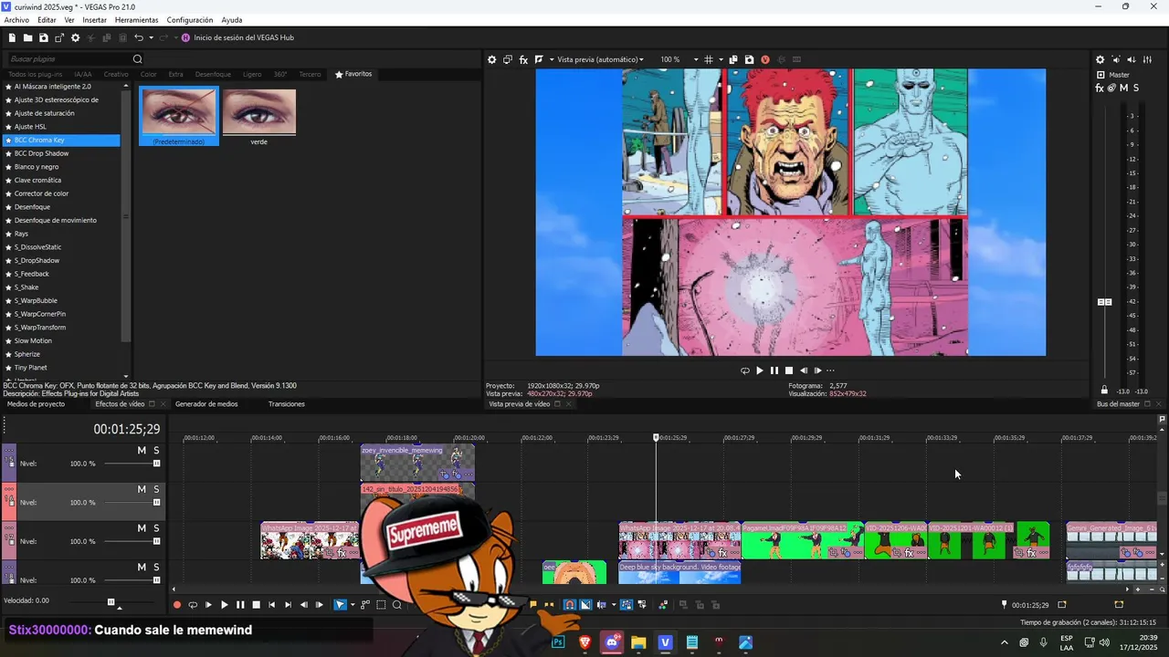Open the Configuración menu
This screenshot has width=1169, height=657.
point(190,20)
